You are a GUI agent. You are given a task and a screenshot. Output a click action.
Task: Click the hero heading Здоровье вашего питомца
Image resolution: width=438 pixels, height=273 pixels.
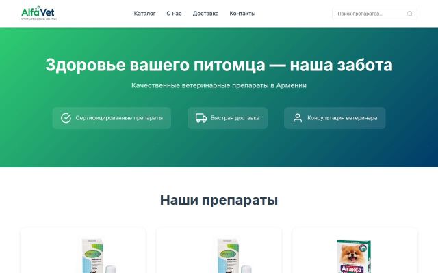[219, 65]
